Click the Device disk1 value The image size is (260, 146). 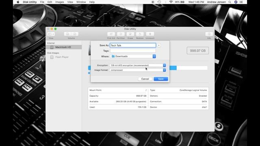coord(204,107)
